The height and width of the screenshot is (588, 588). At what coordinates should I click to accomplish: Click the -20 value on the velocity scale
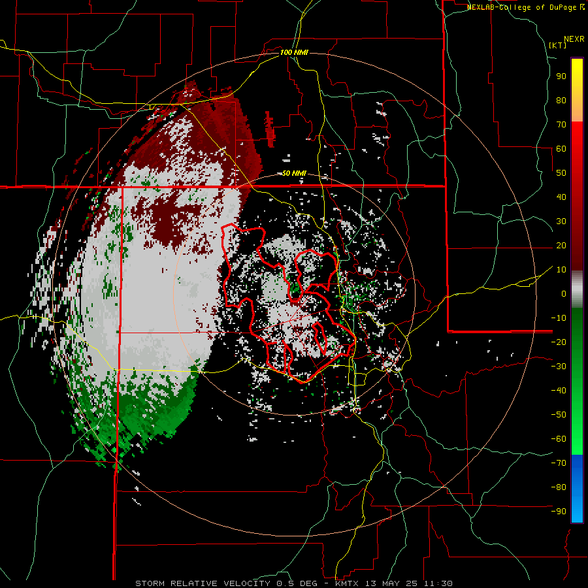(x=559, y=342)
